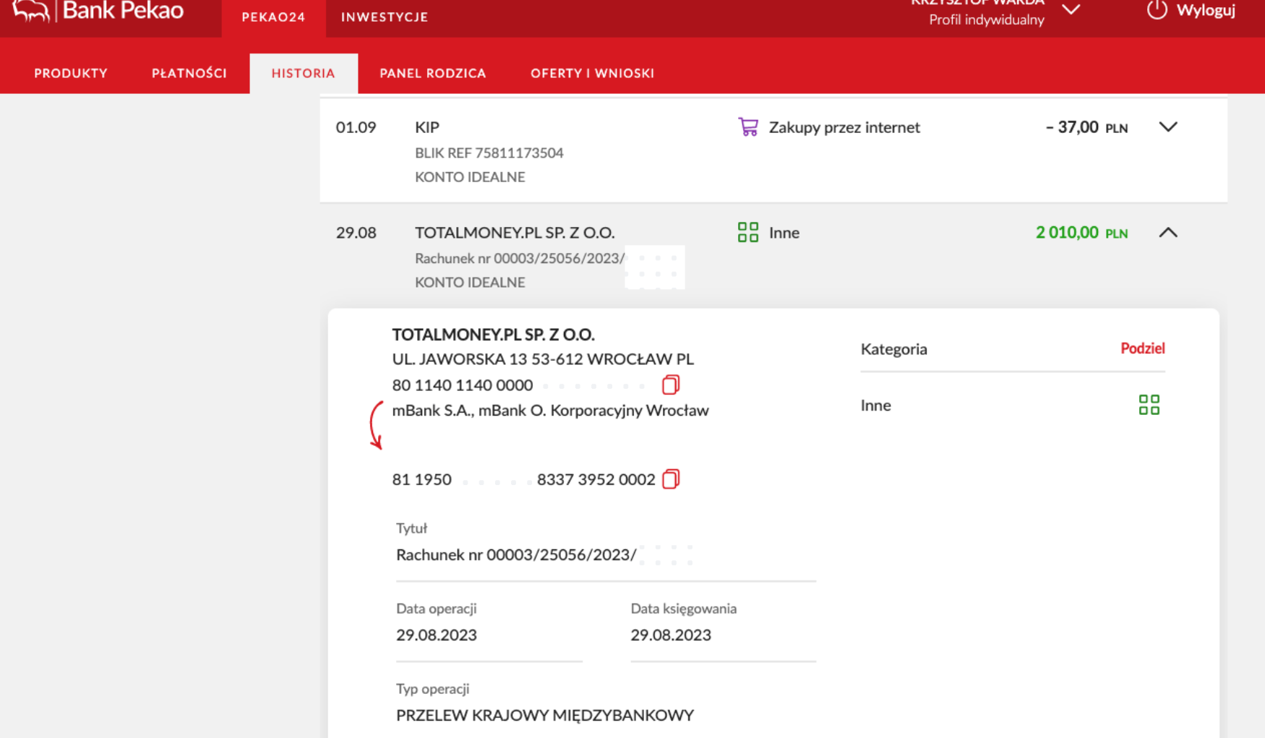The image size is (1265, 738).
Task: Click mBank S.A. Korporacyjny Wrocław text
Action: click(x=550, y=410)
